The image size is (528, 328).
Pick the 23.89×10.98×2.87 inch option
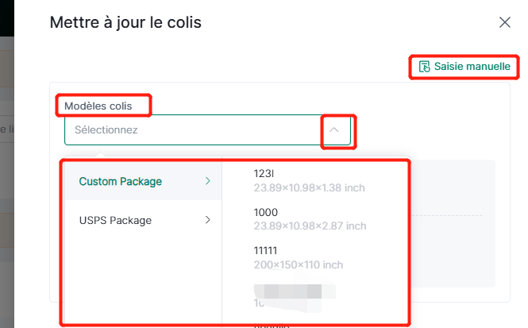click(310, 226)
